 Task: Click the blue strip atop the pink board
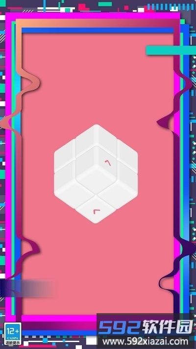(x=98, y=30)
